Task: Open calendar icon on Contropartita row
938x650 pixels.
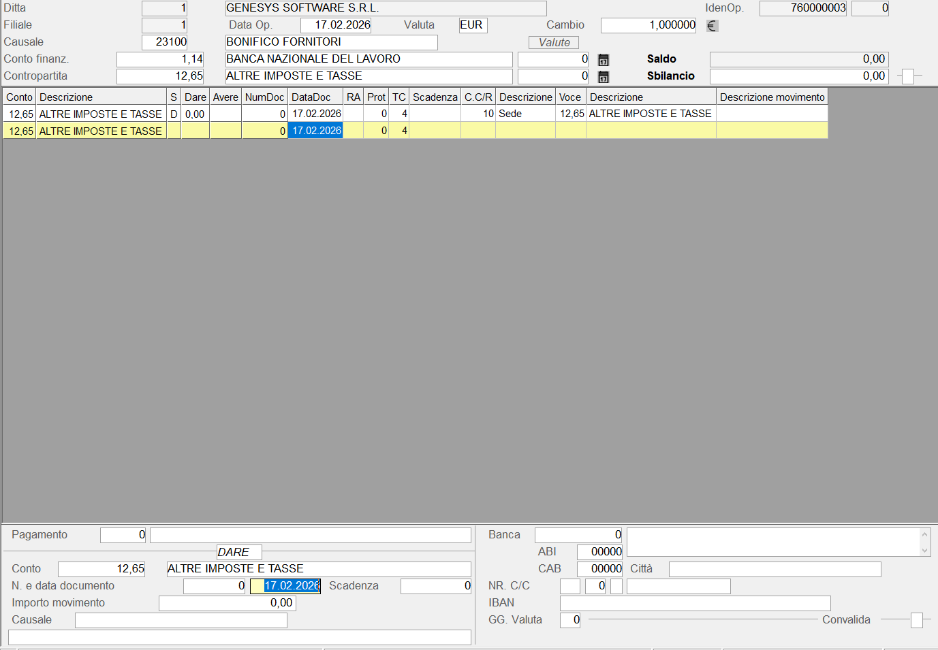Action: [x=603, y=77]
